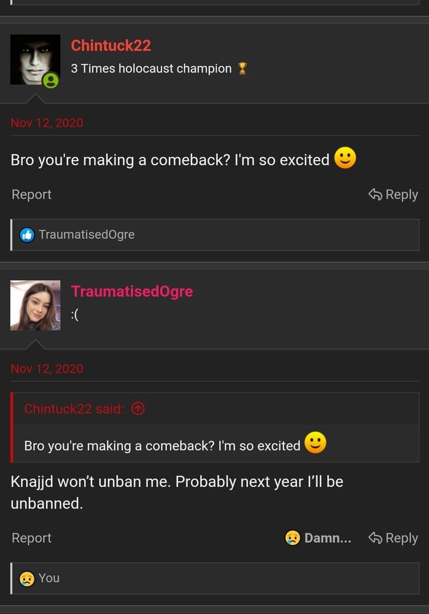The height and width of the screenshot is (614, 429).
Task: Click the blue thumbs-up like icon
Action: pos(27,235)
